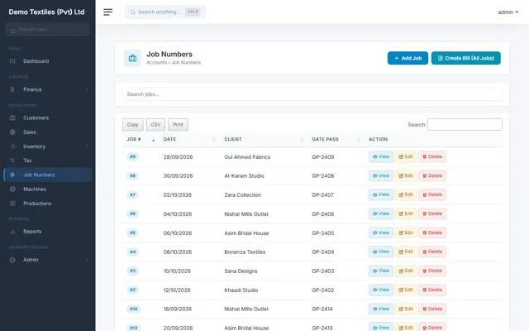This screenshot has height=331, width=529.
Task: Click the Customers sidebar icon
Action: pyautogui.click(x=12, y=118)
